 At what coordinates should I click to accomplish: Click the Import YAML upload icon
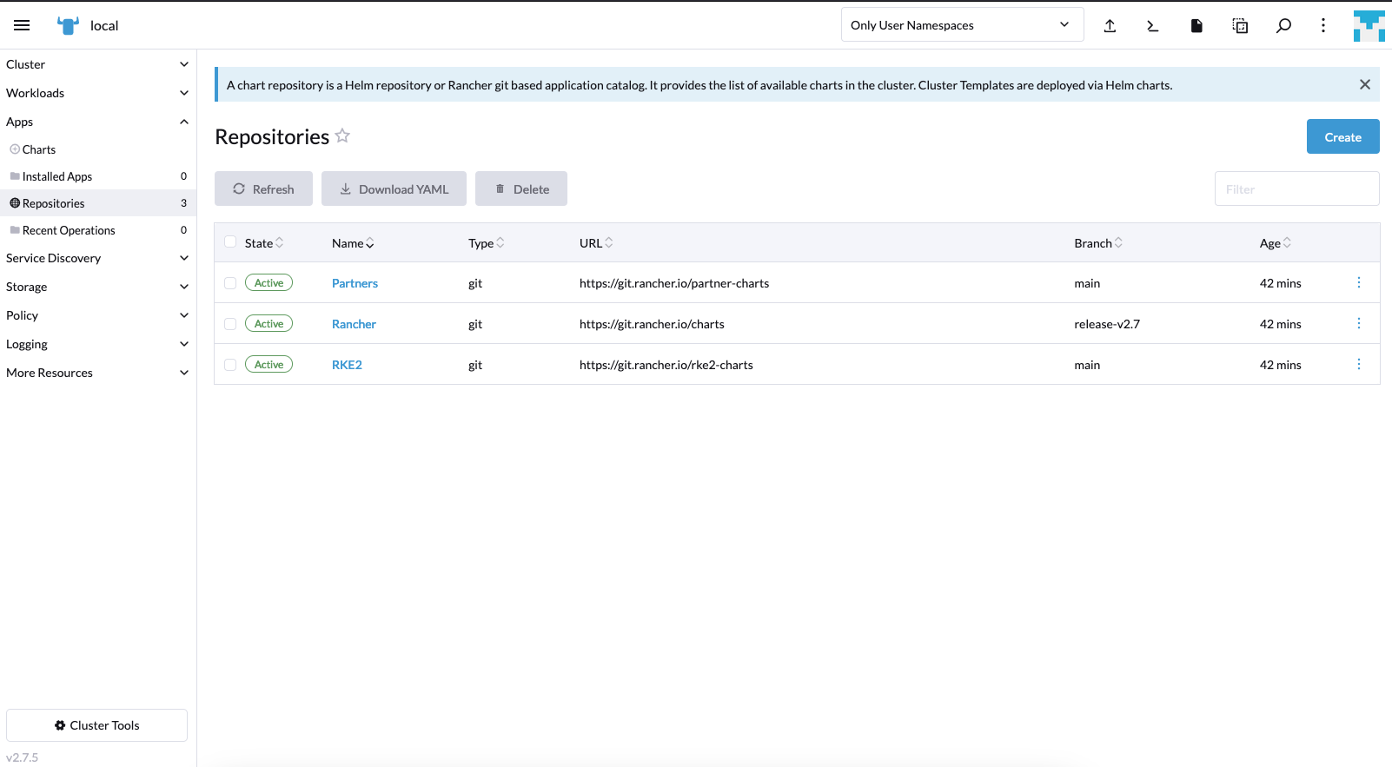(1110, 25)
